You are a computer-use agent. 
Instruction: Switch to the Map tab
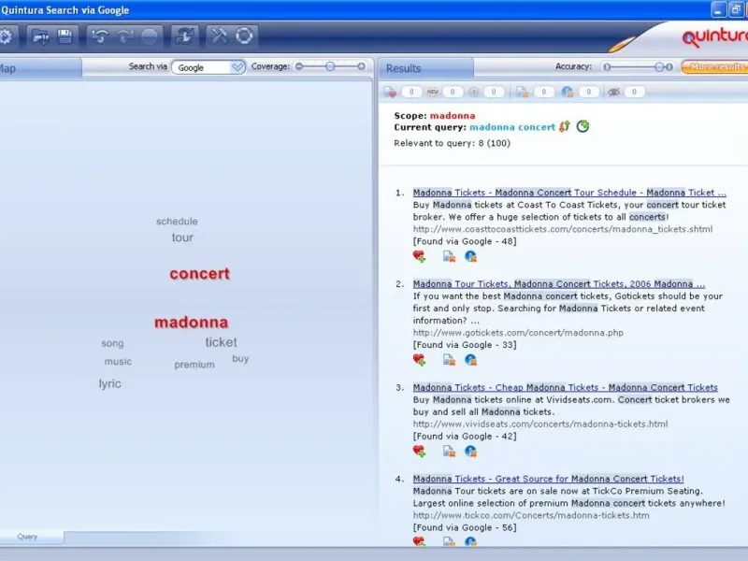pyautogui.click(x=40, y=68)
